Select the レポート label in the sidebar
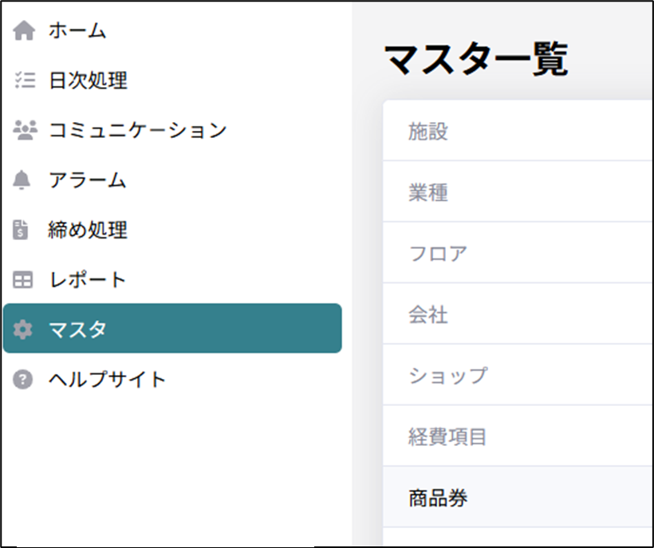The image size is (654, 548). click(x=88, y=281)
